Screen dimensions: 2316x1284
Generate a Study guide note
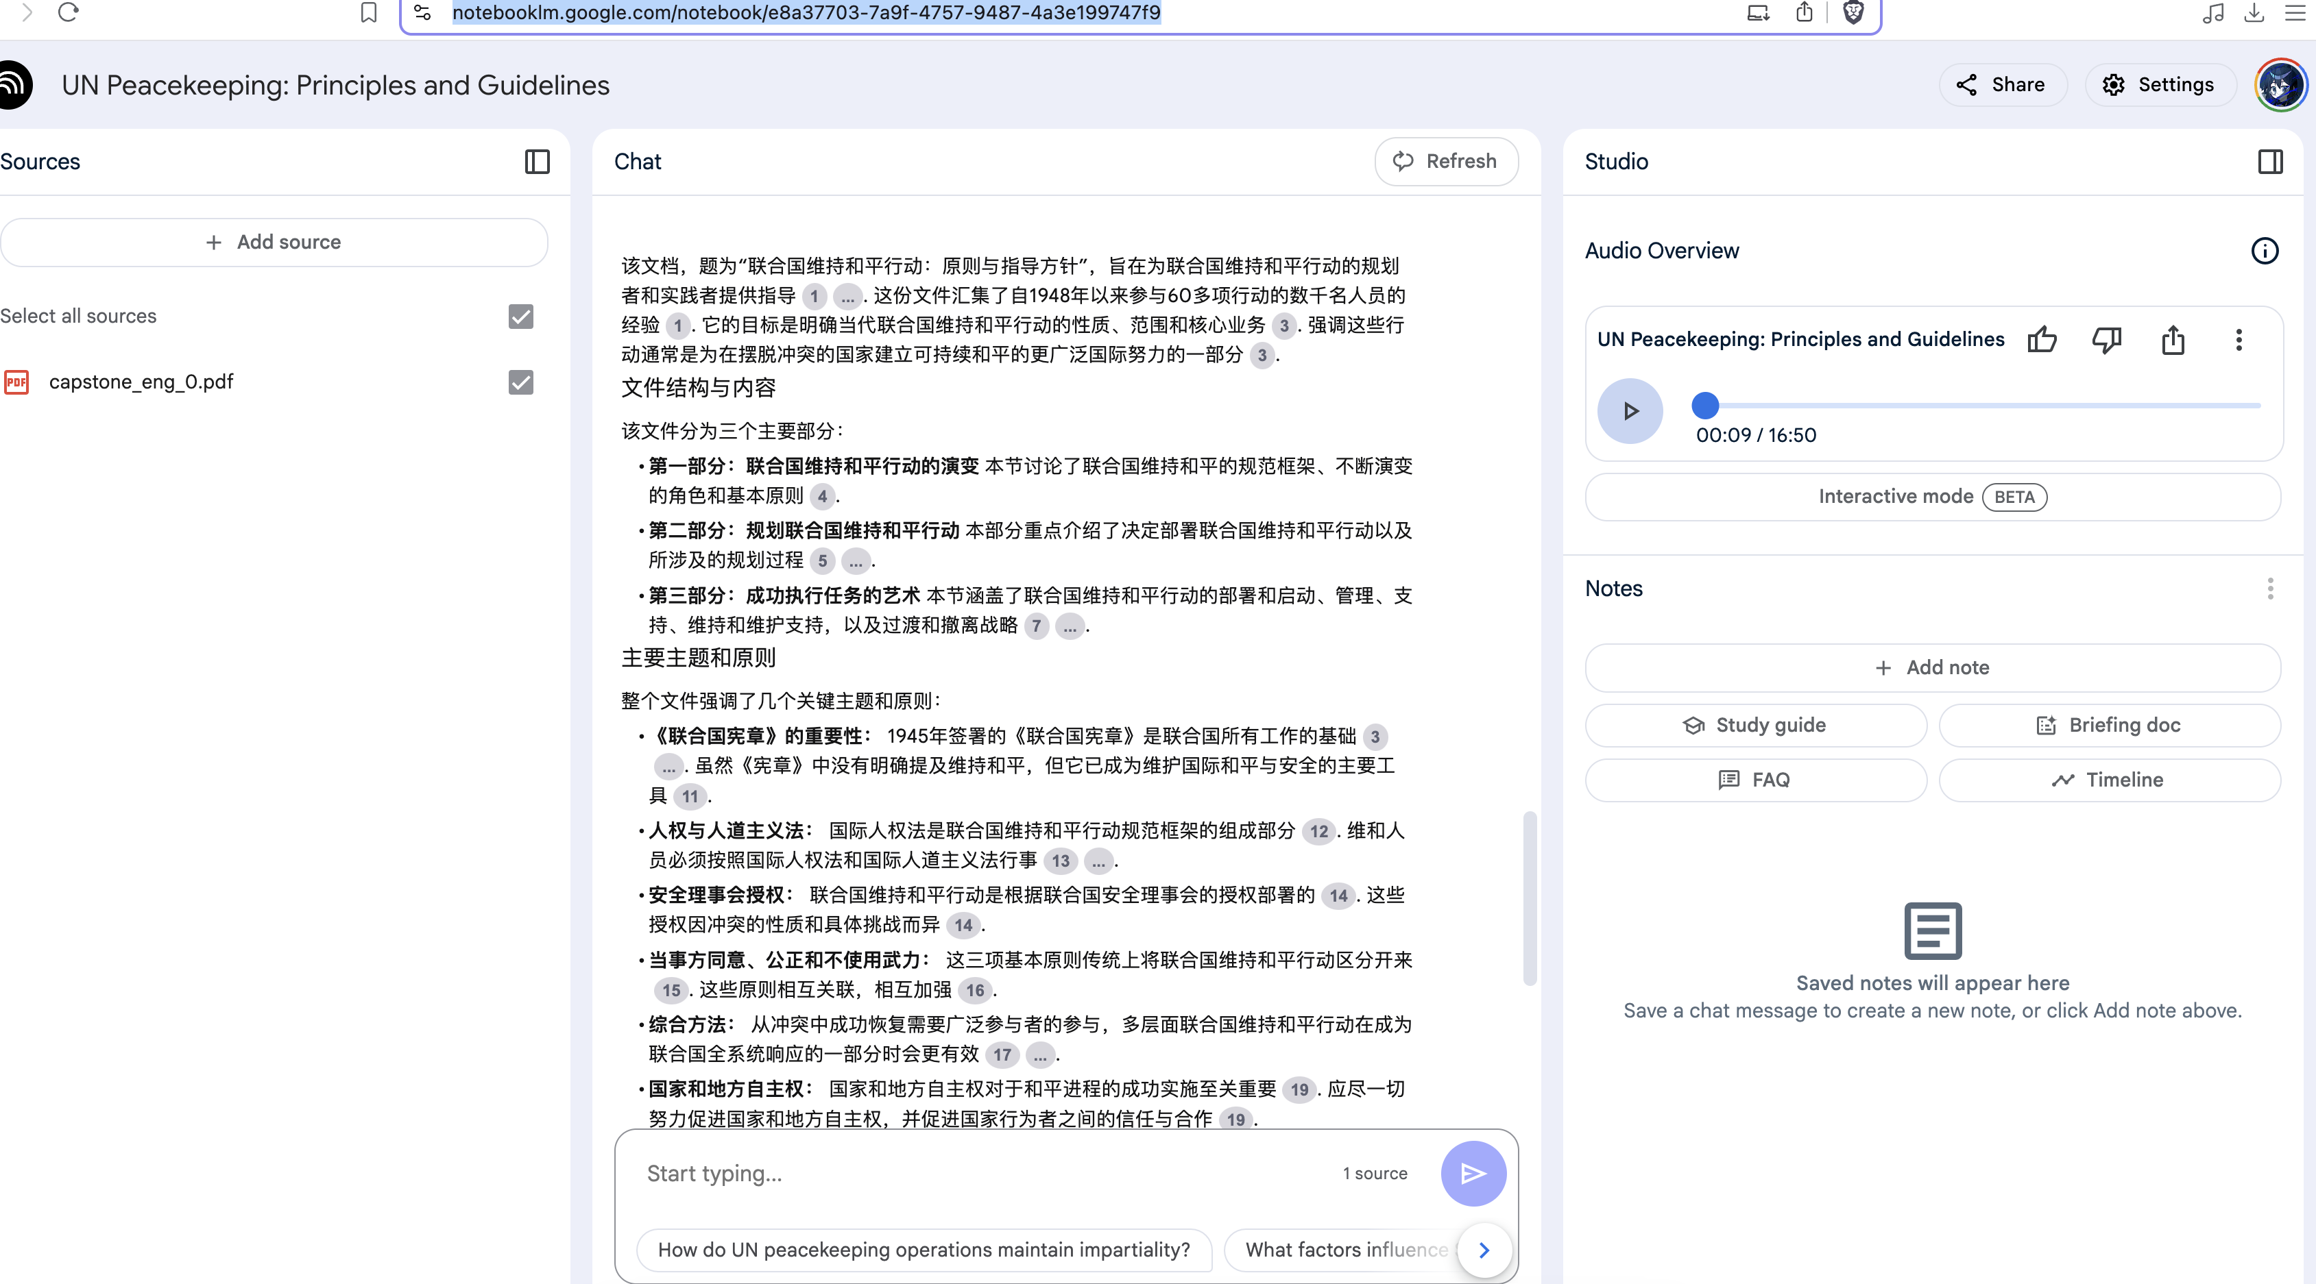[x=1755, y=725]
